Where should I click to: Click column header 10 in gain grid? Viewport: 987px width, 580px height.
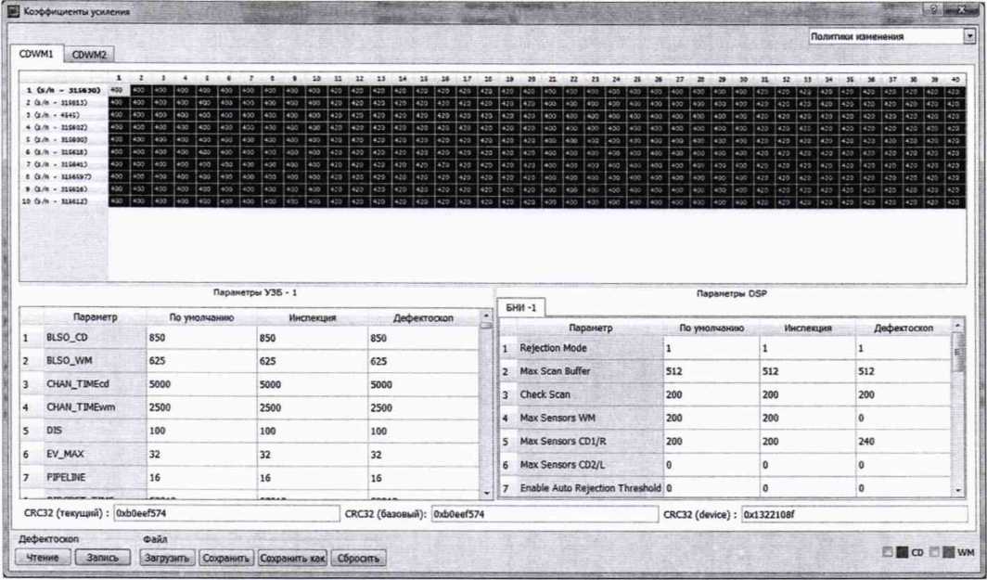click(x=316, y=79)
